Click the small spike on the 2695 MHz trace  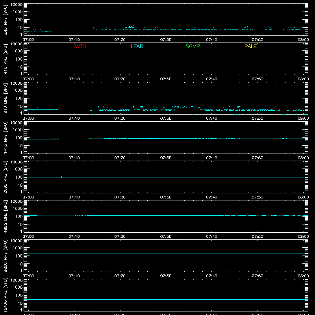point(62,177)
